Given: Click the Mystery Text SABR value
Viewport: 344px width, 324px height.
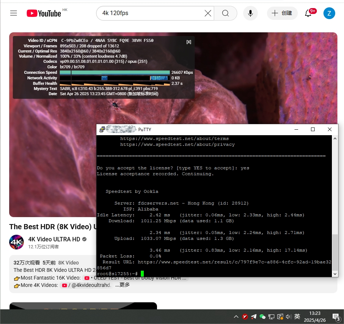Looking at the screenshot, I should tap(109, 89).
